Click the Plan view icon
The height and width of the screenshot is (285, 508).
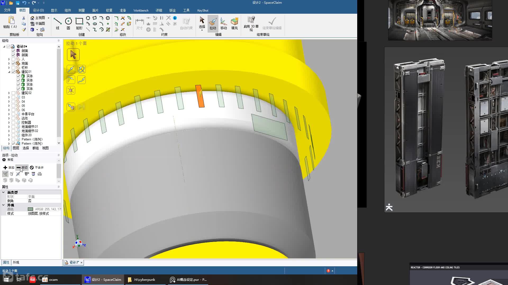coord(33,23)
